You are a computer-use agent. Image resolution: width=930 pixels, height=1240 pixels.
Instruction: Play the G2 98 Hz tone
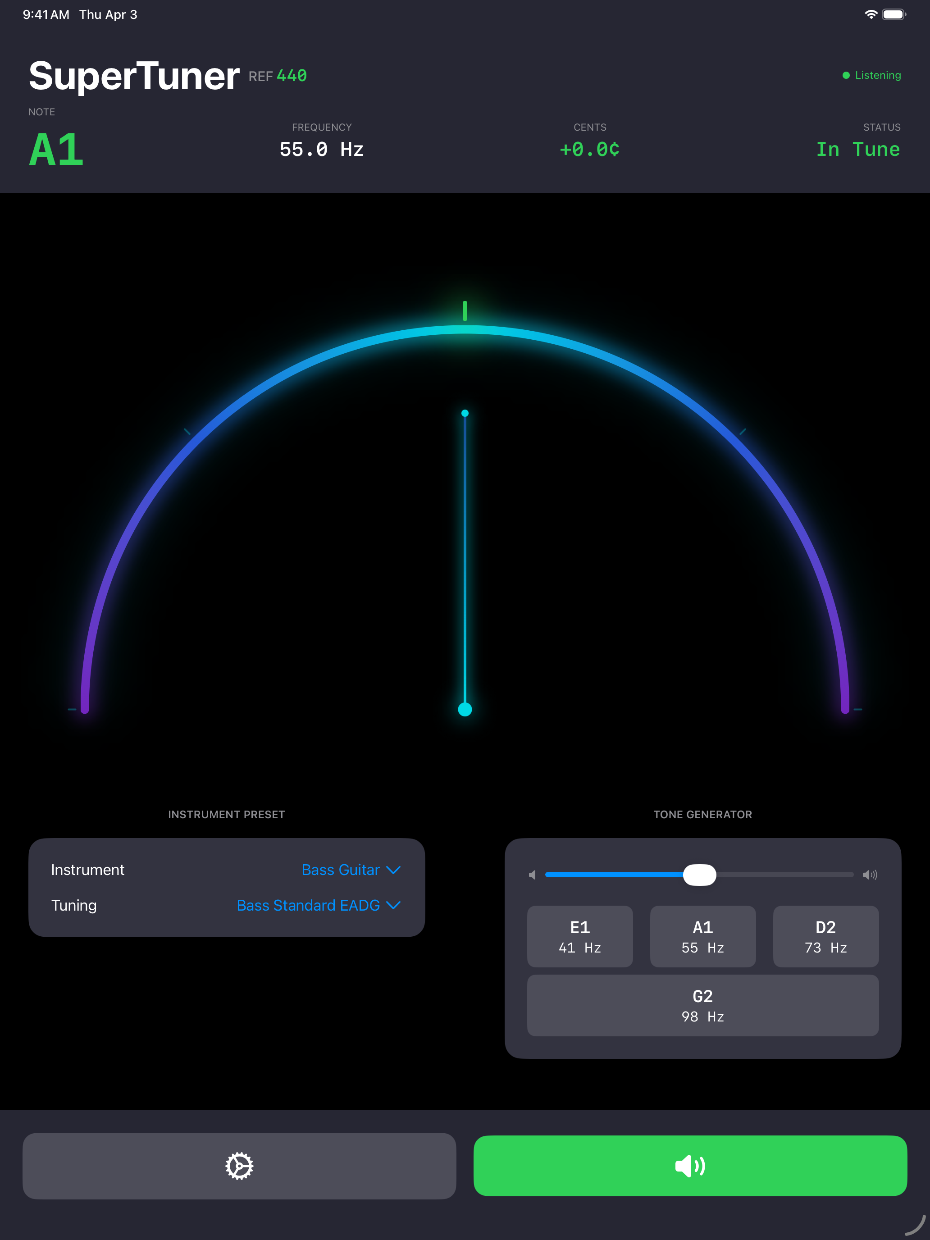(703, 1005)
